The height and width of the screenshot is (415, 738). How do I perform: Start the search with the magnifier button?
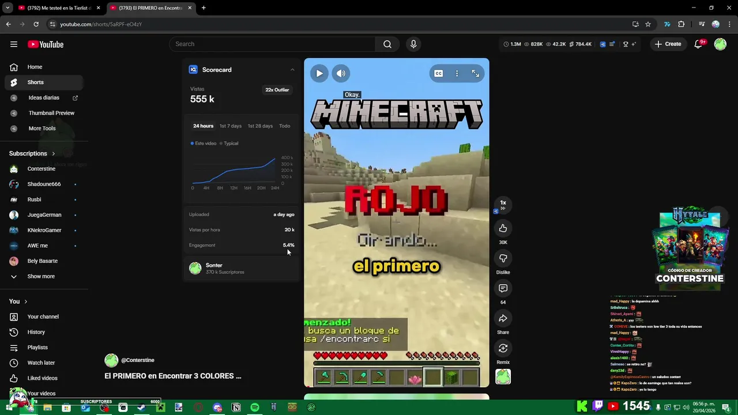pos(387,44)
